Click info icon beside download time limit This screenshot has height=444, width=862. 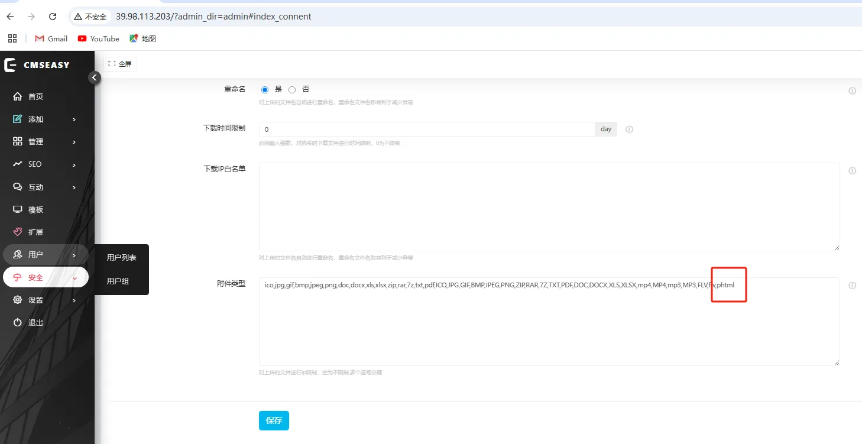pos(629,129)
